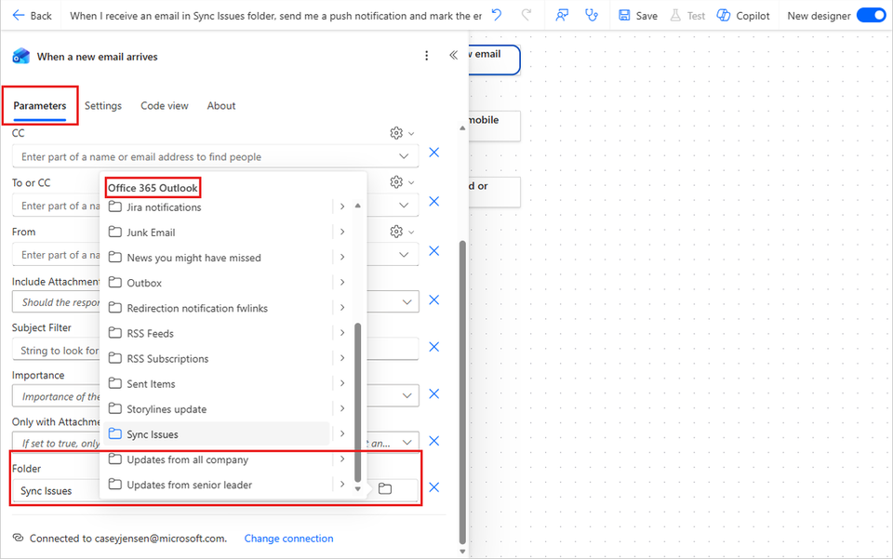Open the Importance dropdown

click(x=407, y=395)
